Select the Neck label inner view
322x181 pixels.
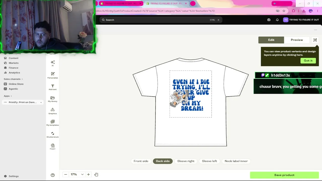point(236,161)
